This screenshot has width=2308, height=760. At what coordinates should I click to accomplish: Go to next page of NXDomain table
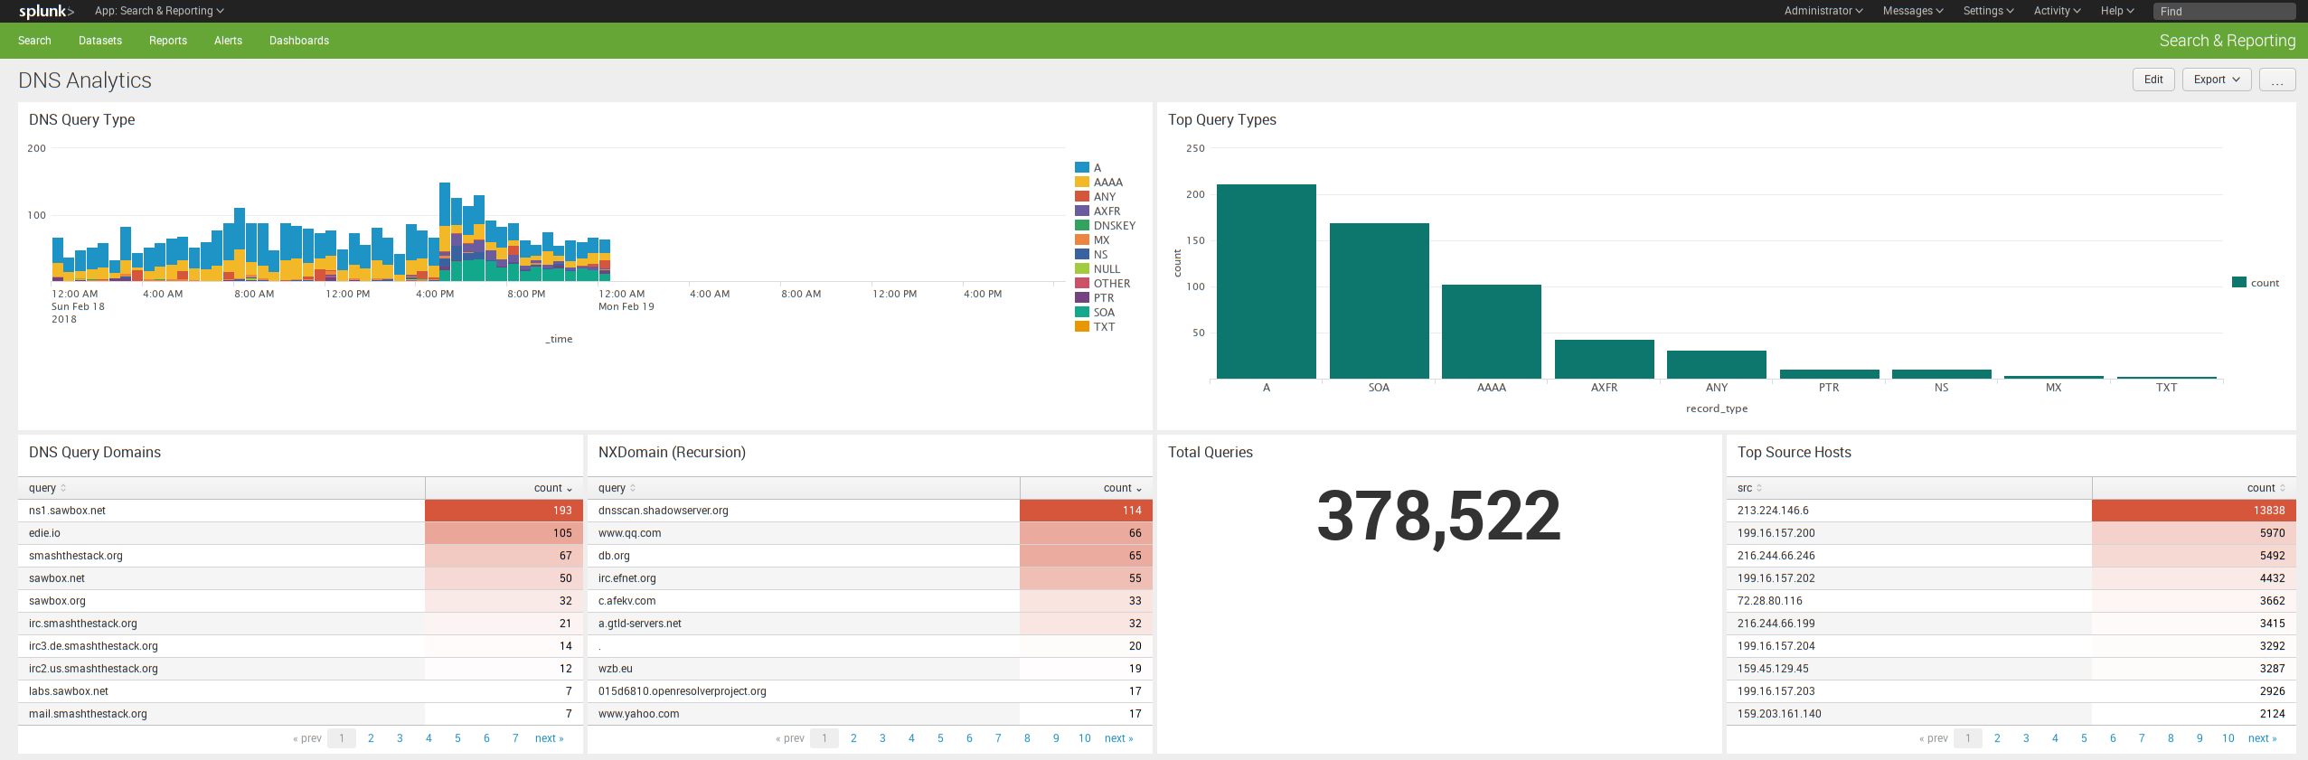(x=1118, y=738)
